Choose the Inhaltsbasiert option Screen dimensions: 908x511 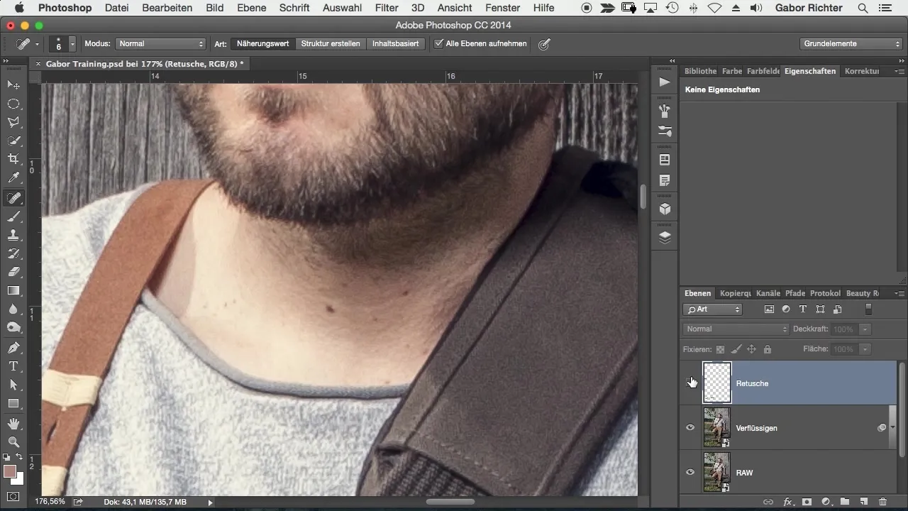pyautogui.click(x=395, y=44)
